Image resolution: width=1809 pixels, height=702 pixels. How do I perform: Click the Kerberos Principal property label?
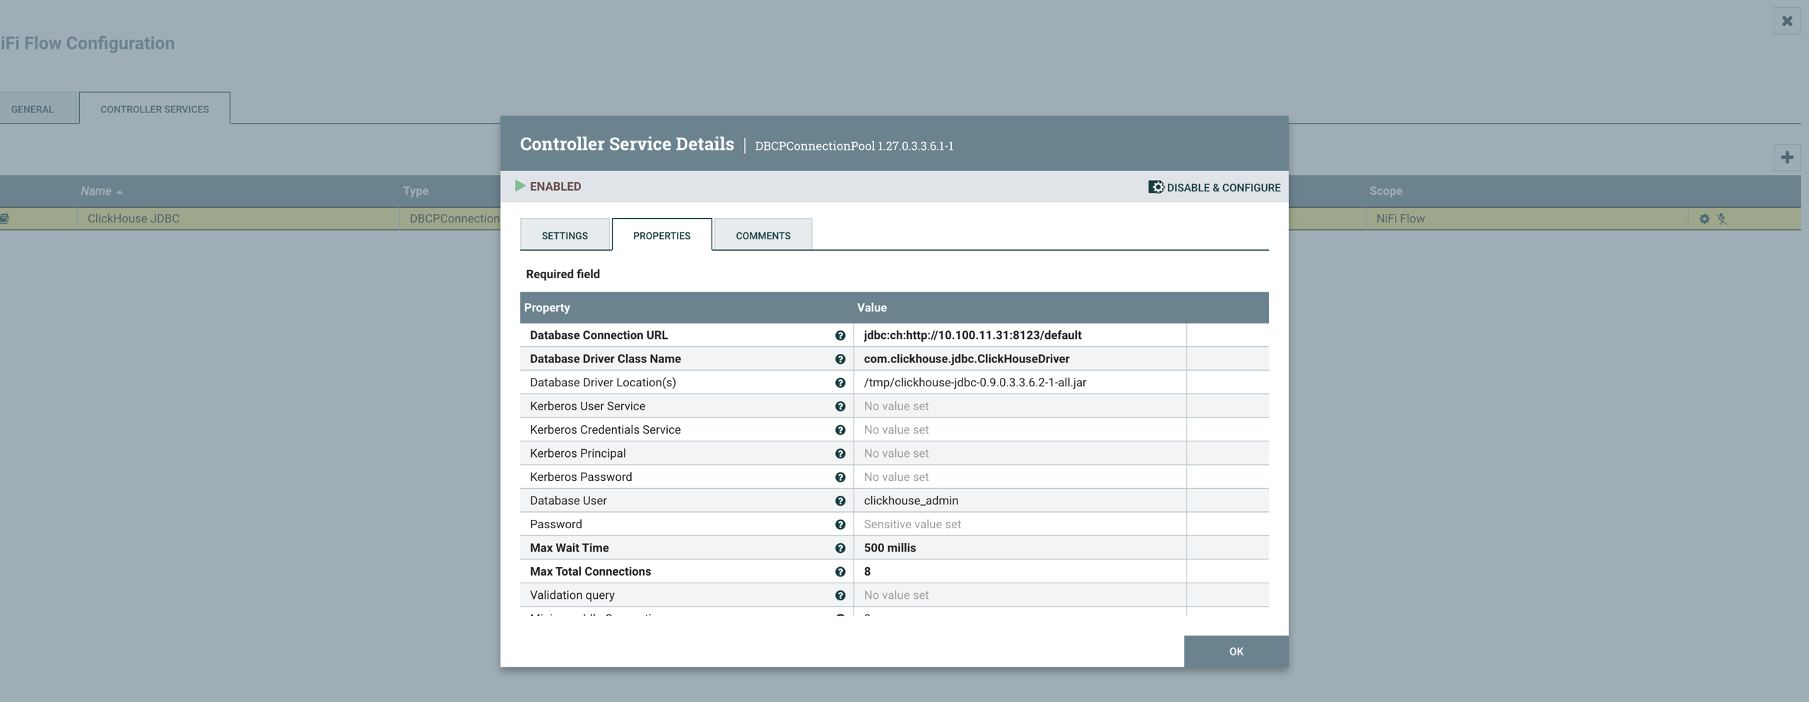[578, 453]
